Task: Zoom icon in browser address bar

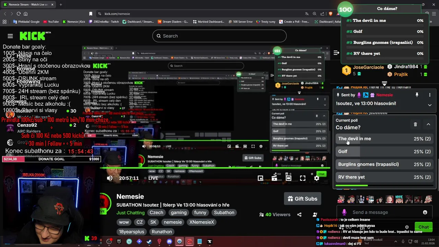Action: click(315, 14)
